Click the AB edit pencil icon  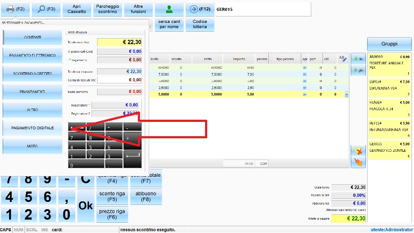343,59
